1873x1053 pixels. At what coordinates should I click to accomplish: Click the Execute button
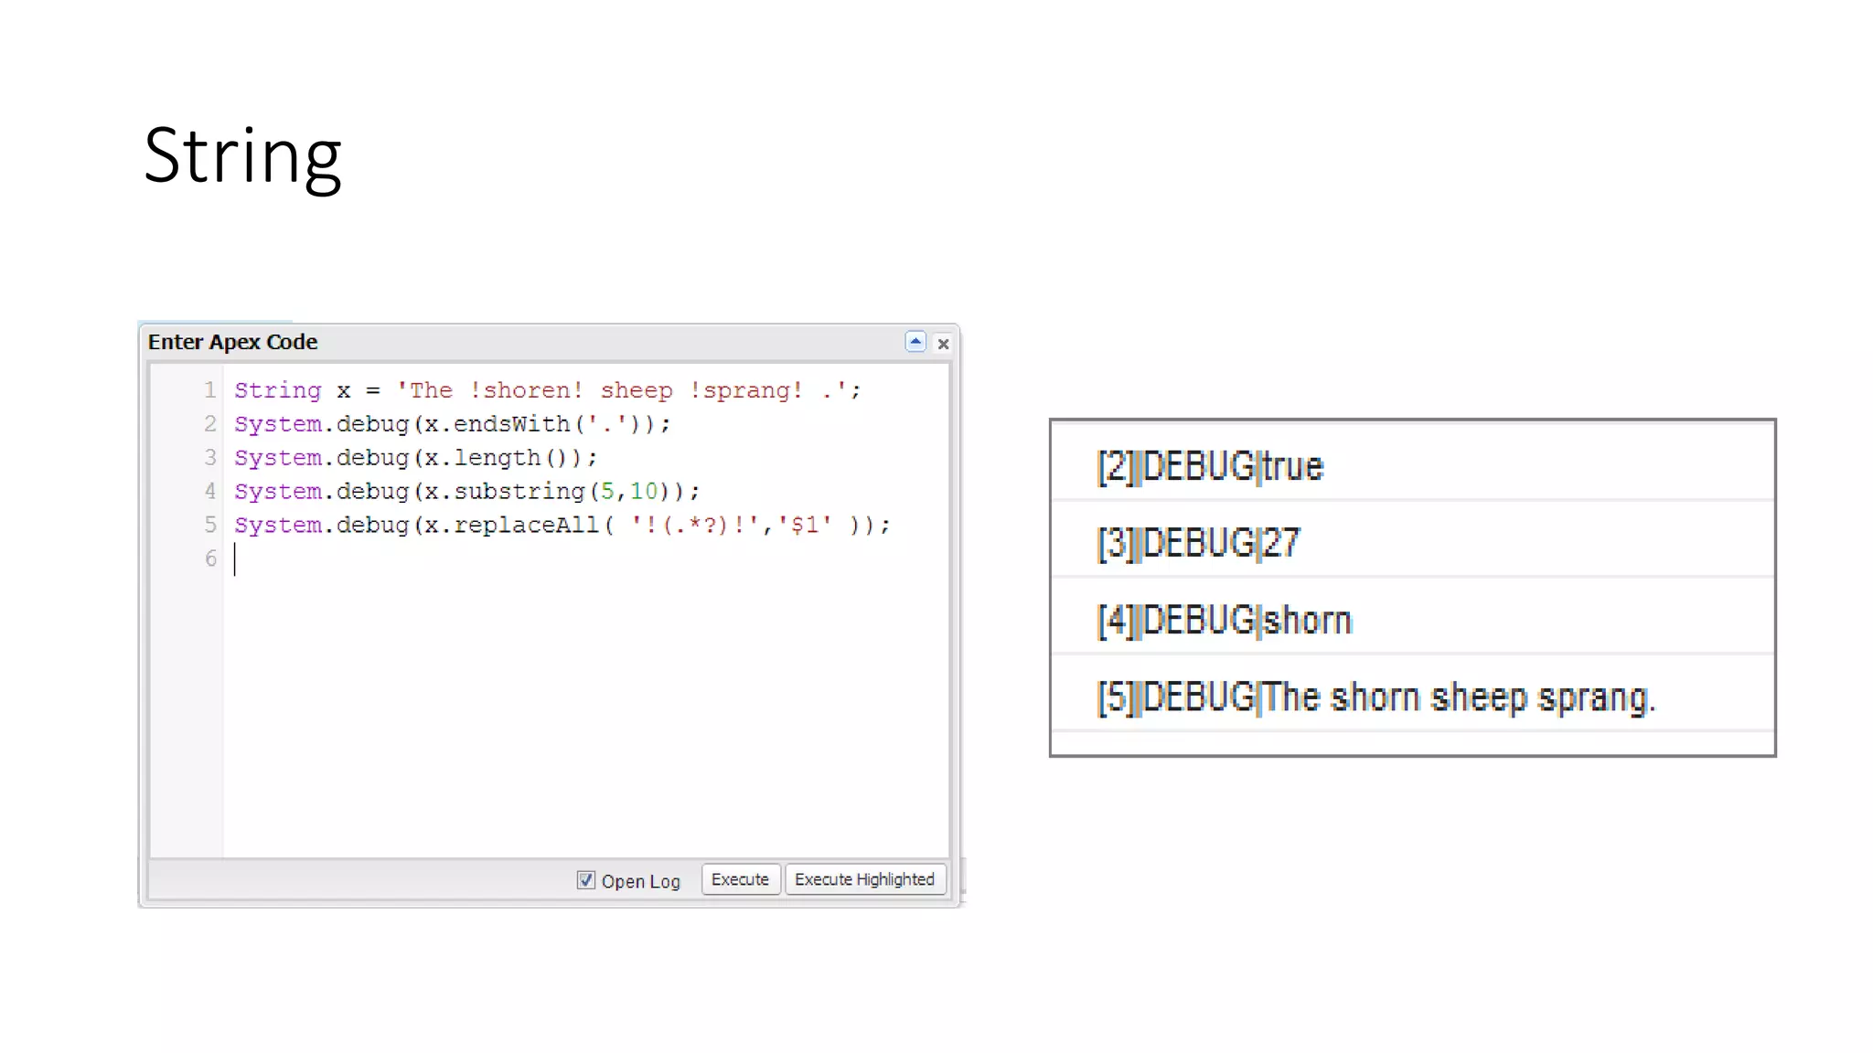click(x=740, y=879)
